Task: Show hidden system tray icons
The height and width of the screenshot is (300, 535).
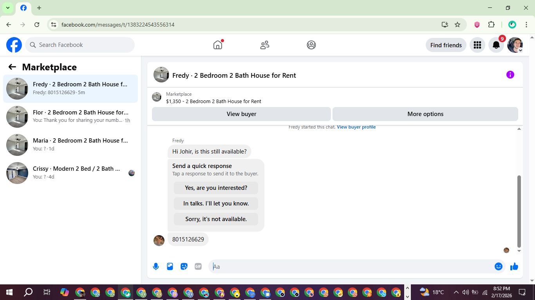Action: pyautogui.click(x=456, y=292)
